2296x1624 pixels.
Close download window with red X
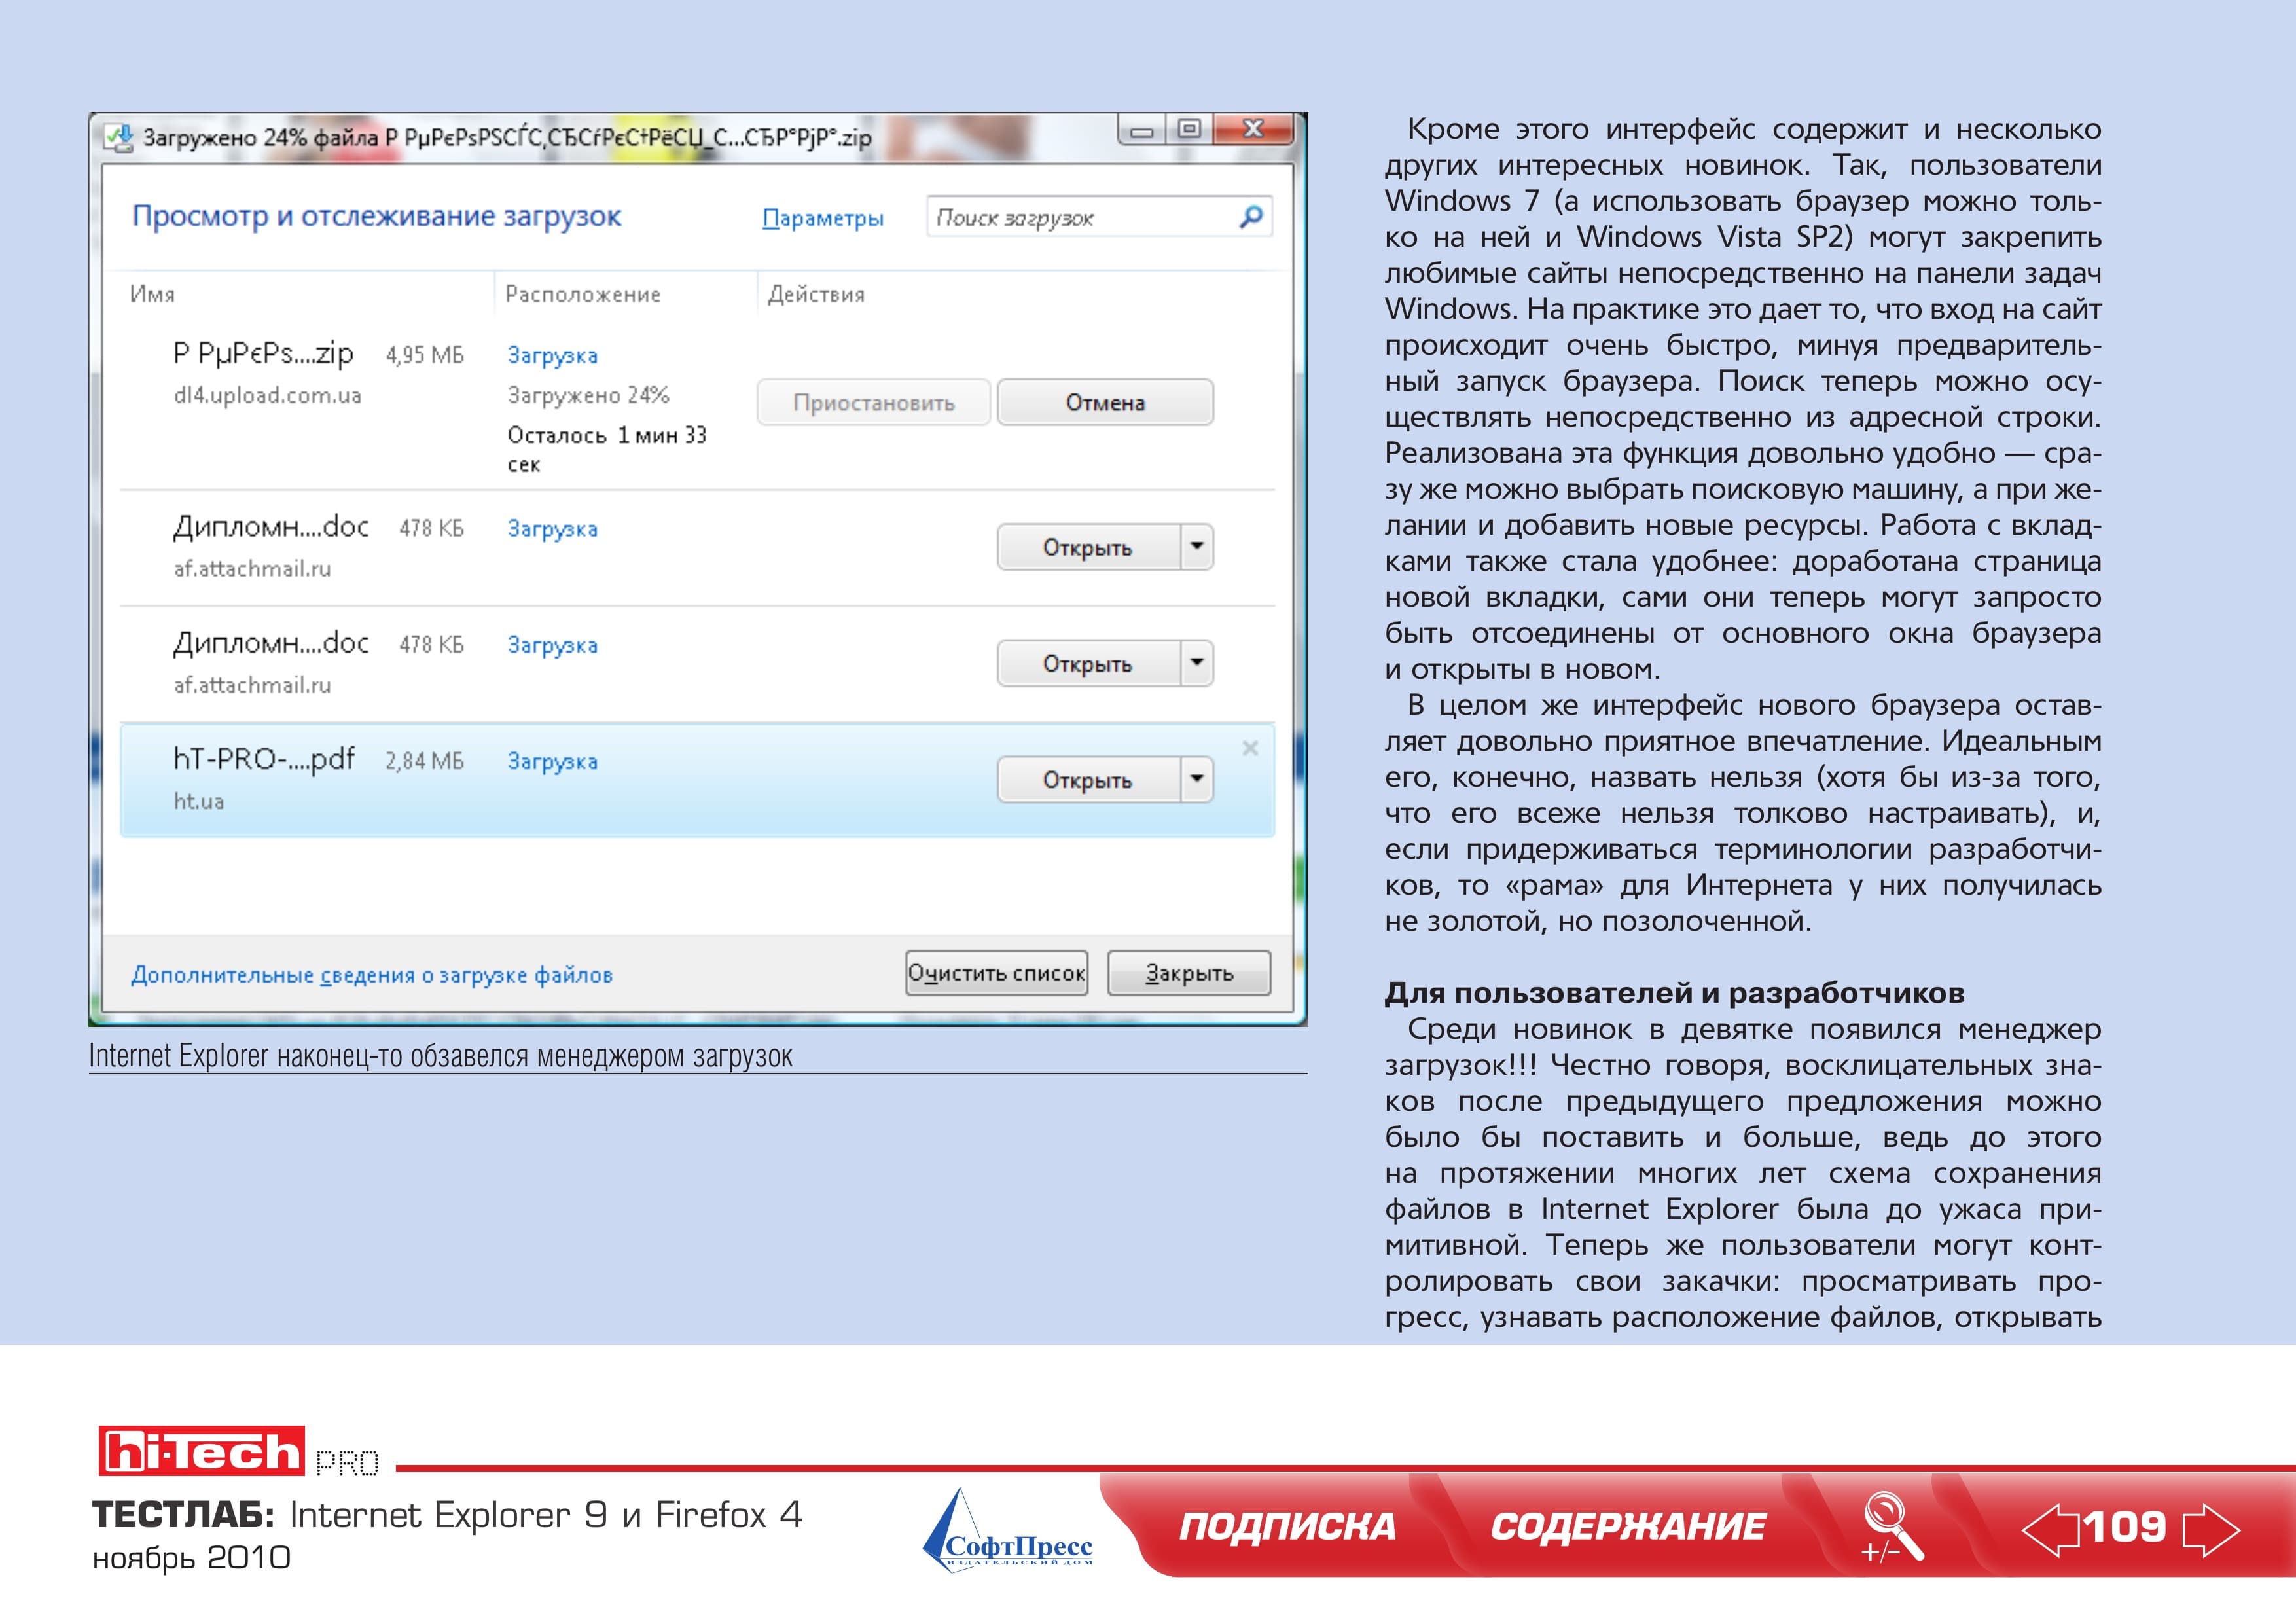(x=1253, y=129)
